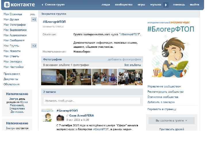The image size is (207, 155).
Task: Open музыка in the top menu
Action: 156,5
